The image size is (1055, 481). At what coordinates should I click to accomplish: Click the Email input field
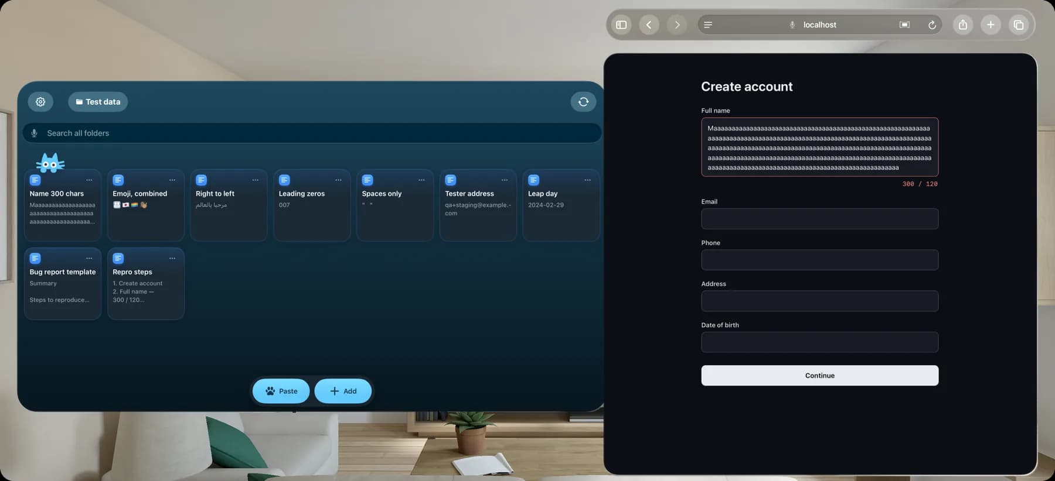(x=819, y=219)
